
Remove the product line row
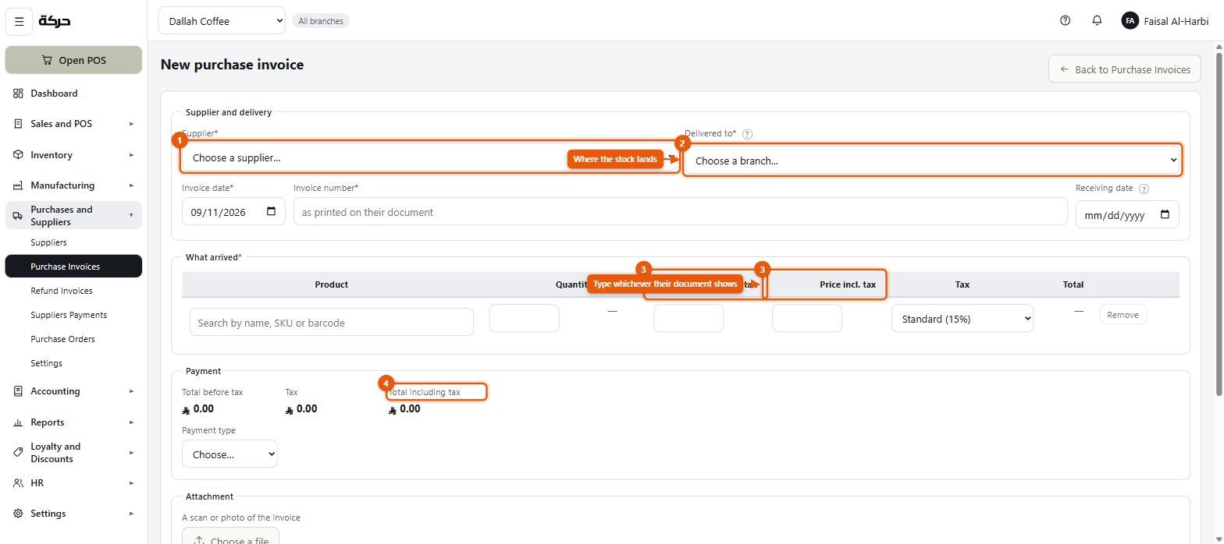[x=1123, y=315]
